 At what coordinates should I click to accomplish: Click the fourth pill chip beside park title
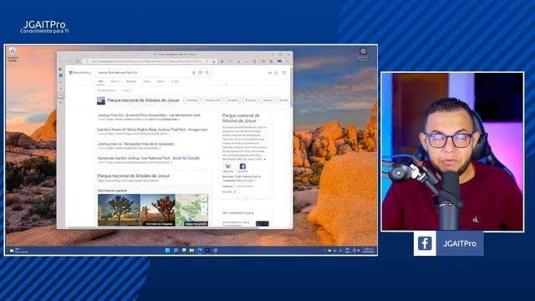point(251,100)
